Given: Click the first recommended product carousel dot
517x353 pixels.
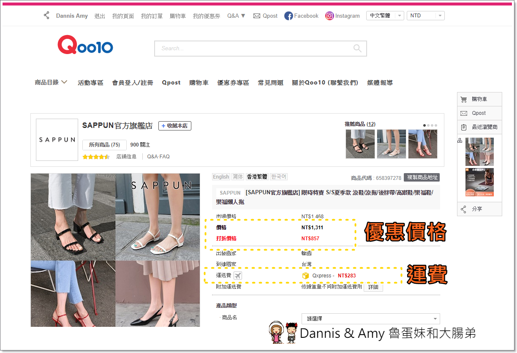Looking at the screenshot, I should [x=424, y=125].
